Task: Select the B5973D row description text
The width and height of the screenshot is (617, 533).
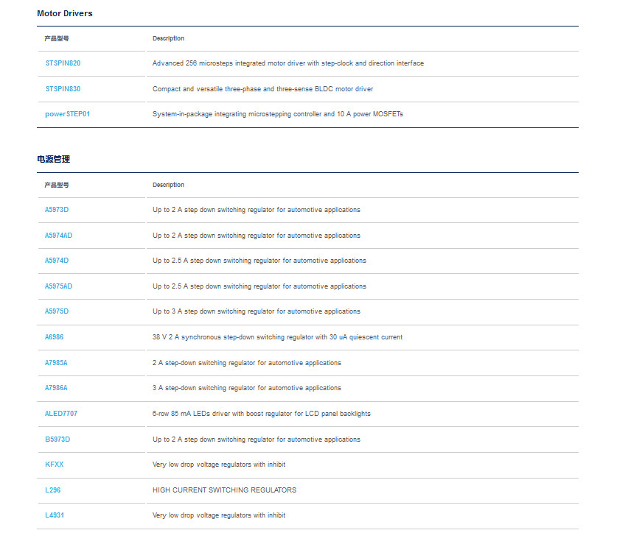Action: pyautogui.click(x=257, y=440)
